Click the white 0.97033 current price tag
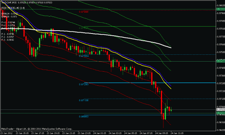225x135 pixels. (221, 109)
